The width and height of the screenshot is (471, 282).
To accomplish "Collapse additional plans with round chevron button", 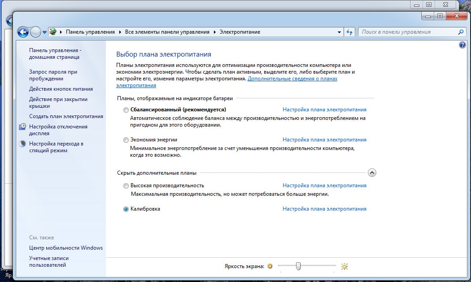I will click(x=371, y=173).
